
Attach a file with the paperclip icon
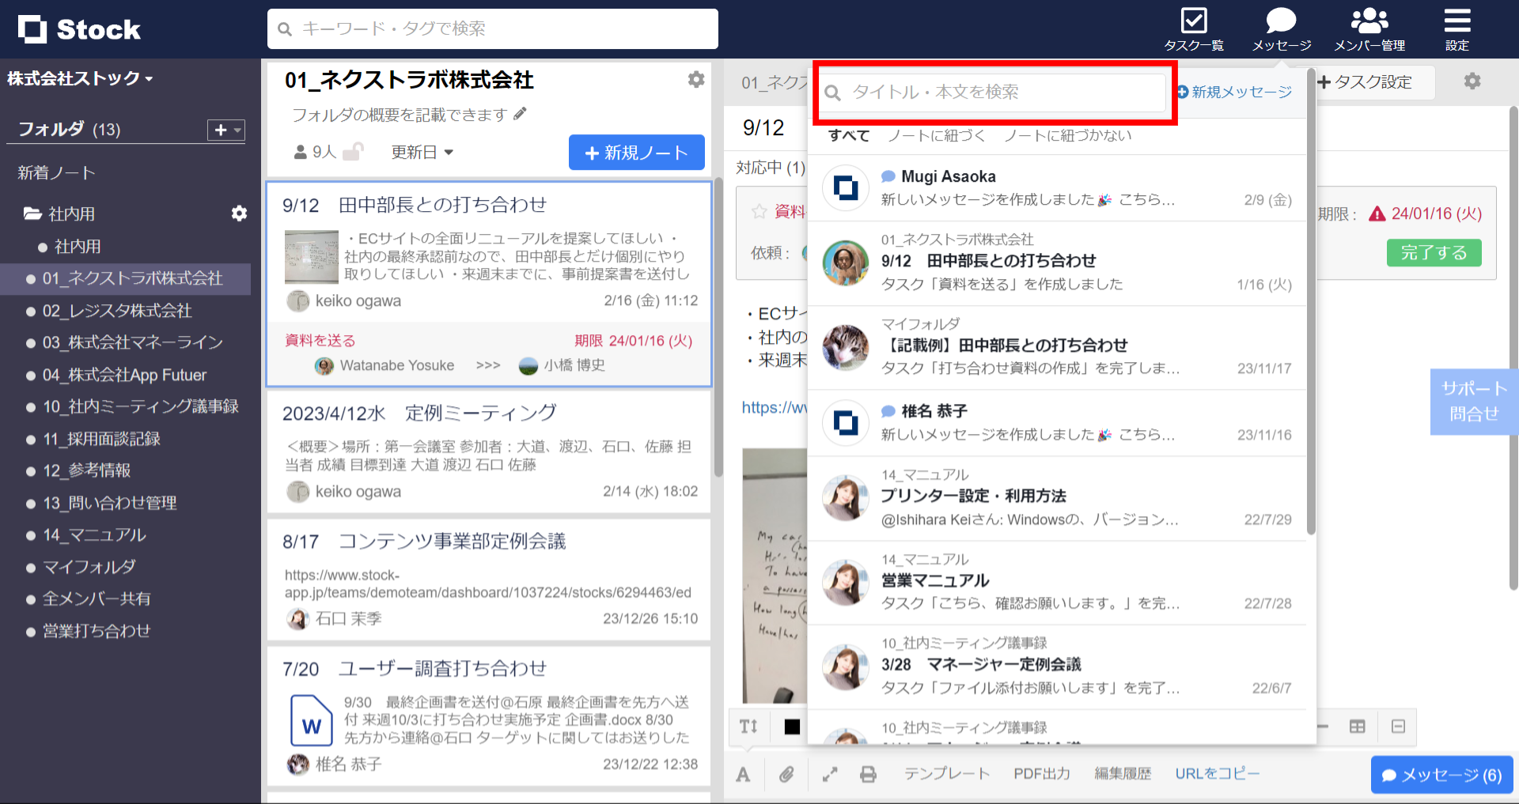787,774
